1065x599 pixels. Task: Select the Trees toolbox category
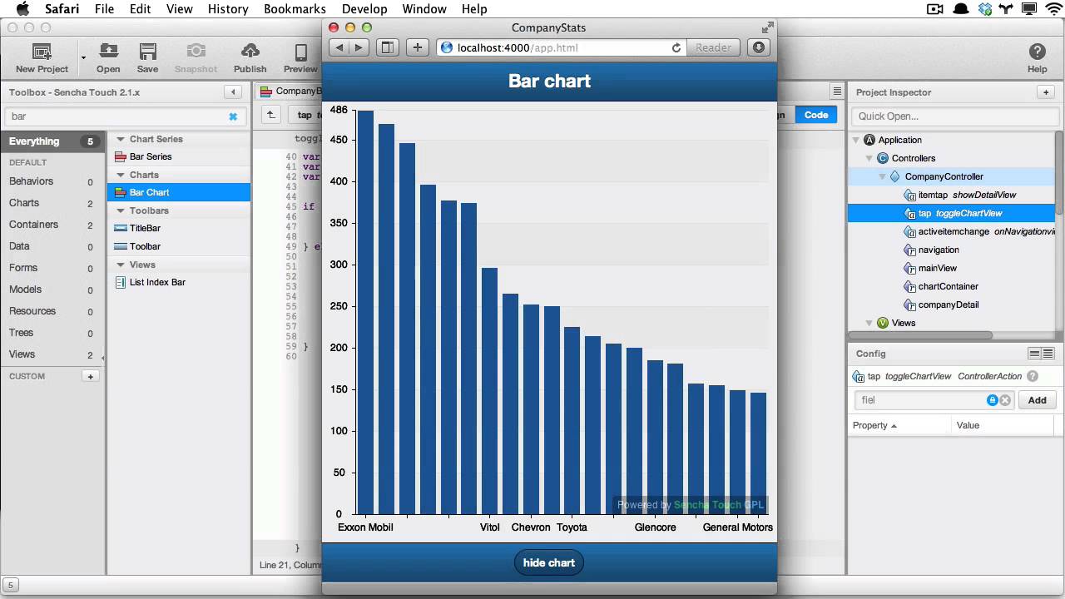point(53,333)
